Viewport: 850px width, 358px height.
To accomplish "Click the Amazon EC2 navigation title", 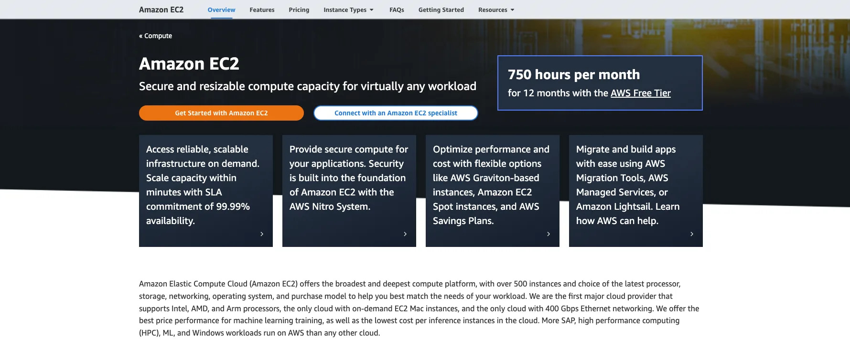I will point(161,10).
